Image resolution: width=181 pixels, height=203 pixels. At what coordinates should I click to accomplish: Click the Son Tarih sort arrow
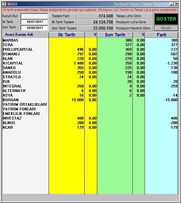point(129,35)
